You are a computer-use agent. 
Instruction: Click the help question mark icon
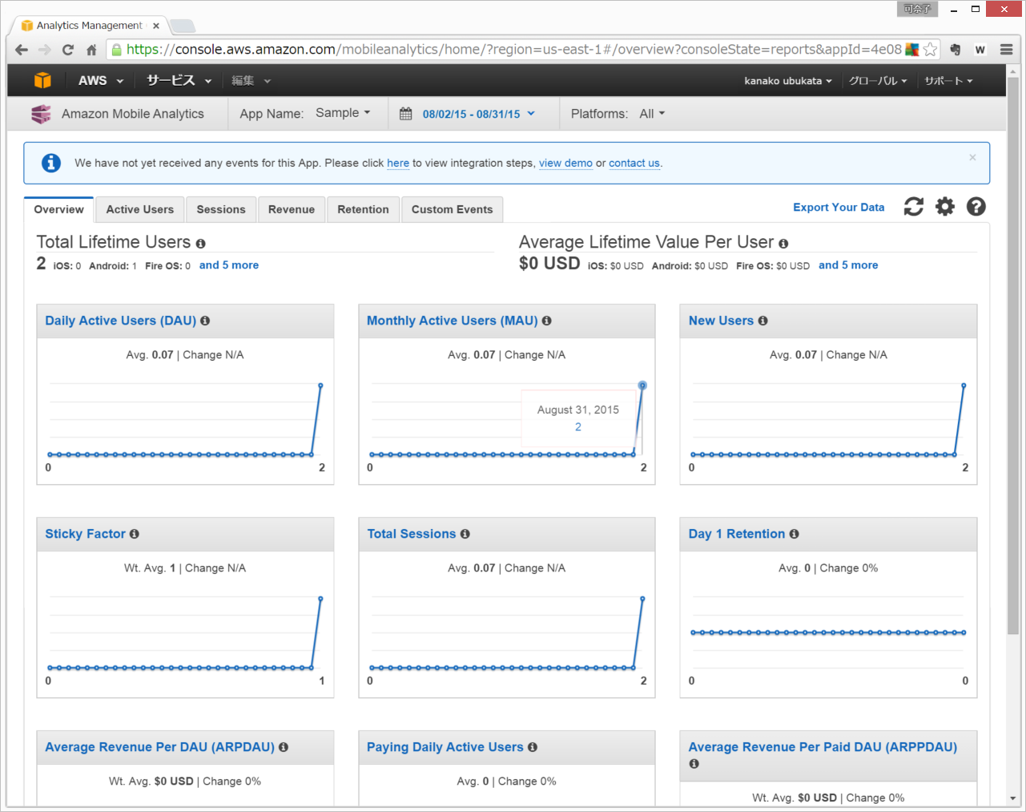coord(976,207)
